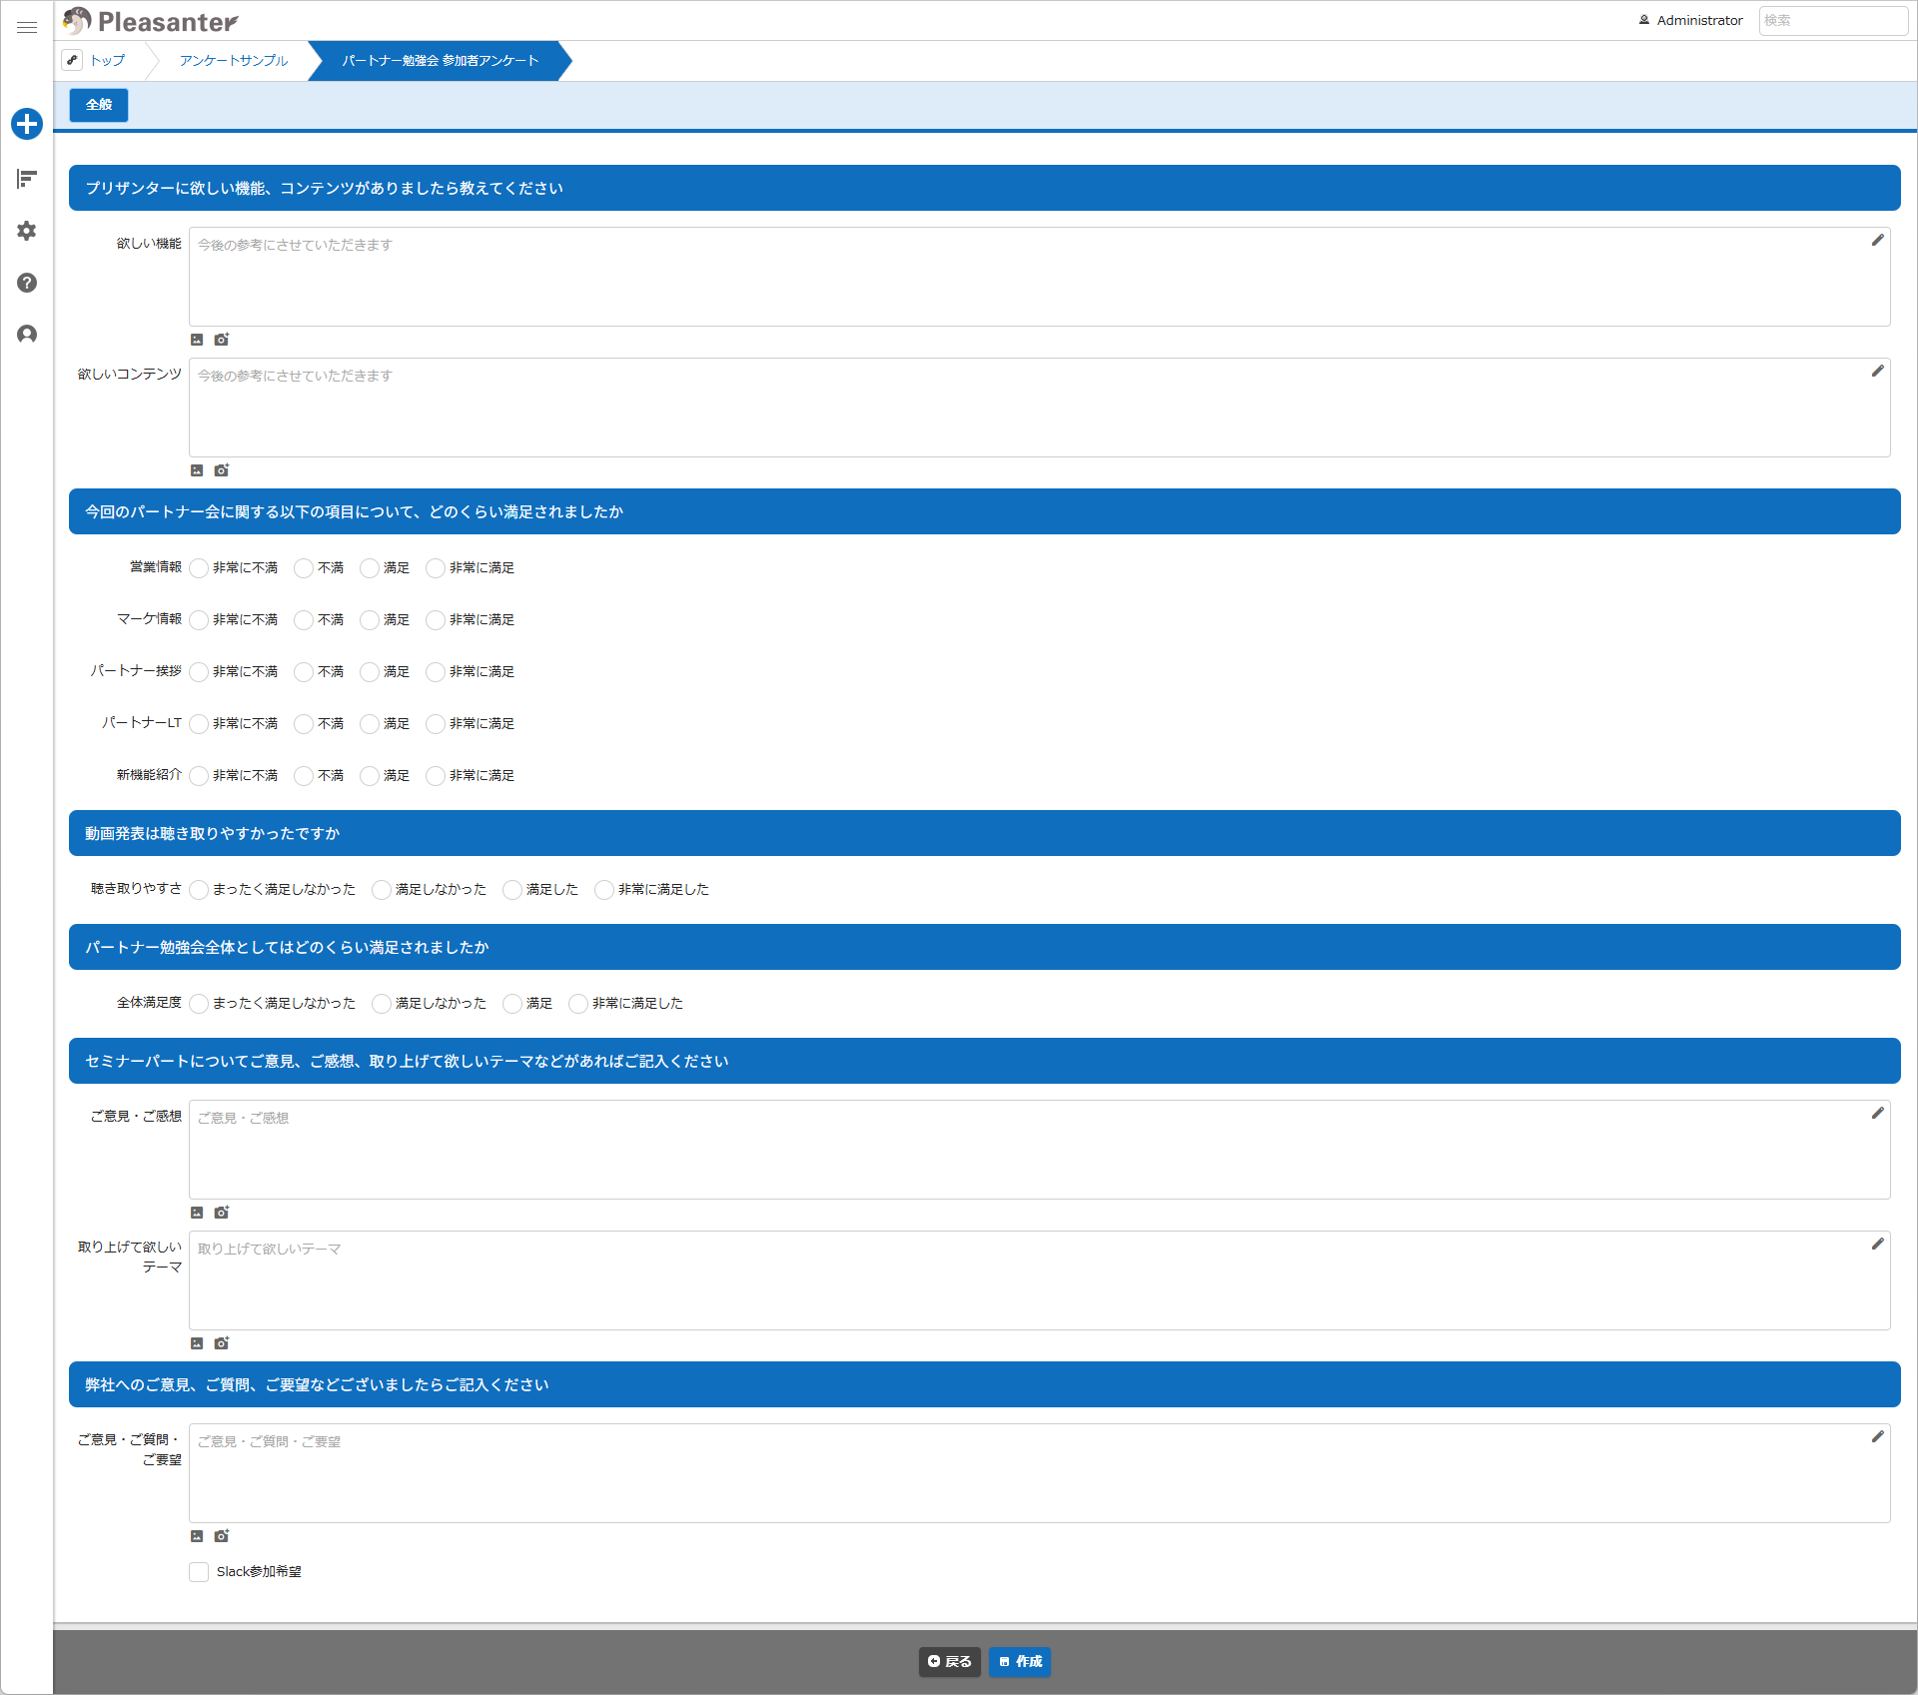Select 非常に満足 for パートナー挨拶
This screenshot has width=1918, height=1695.
436,672
